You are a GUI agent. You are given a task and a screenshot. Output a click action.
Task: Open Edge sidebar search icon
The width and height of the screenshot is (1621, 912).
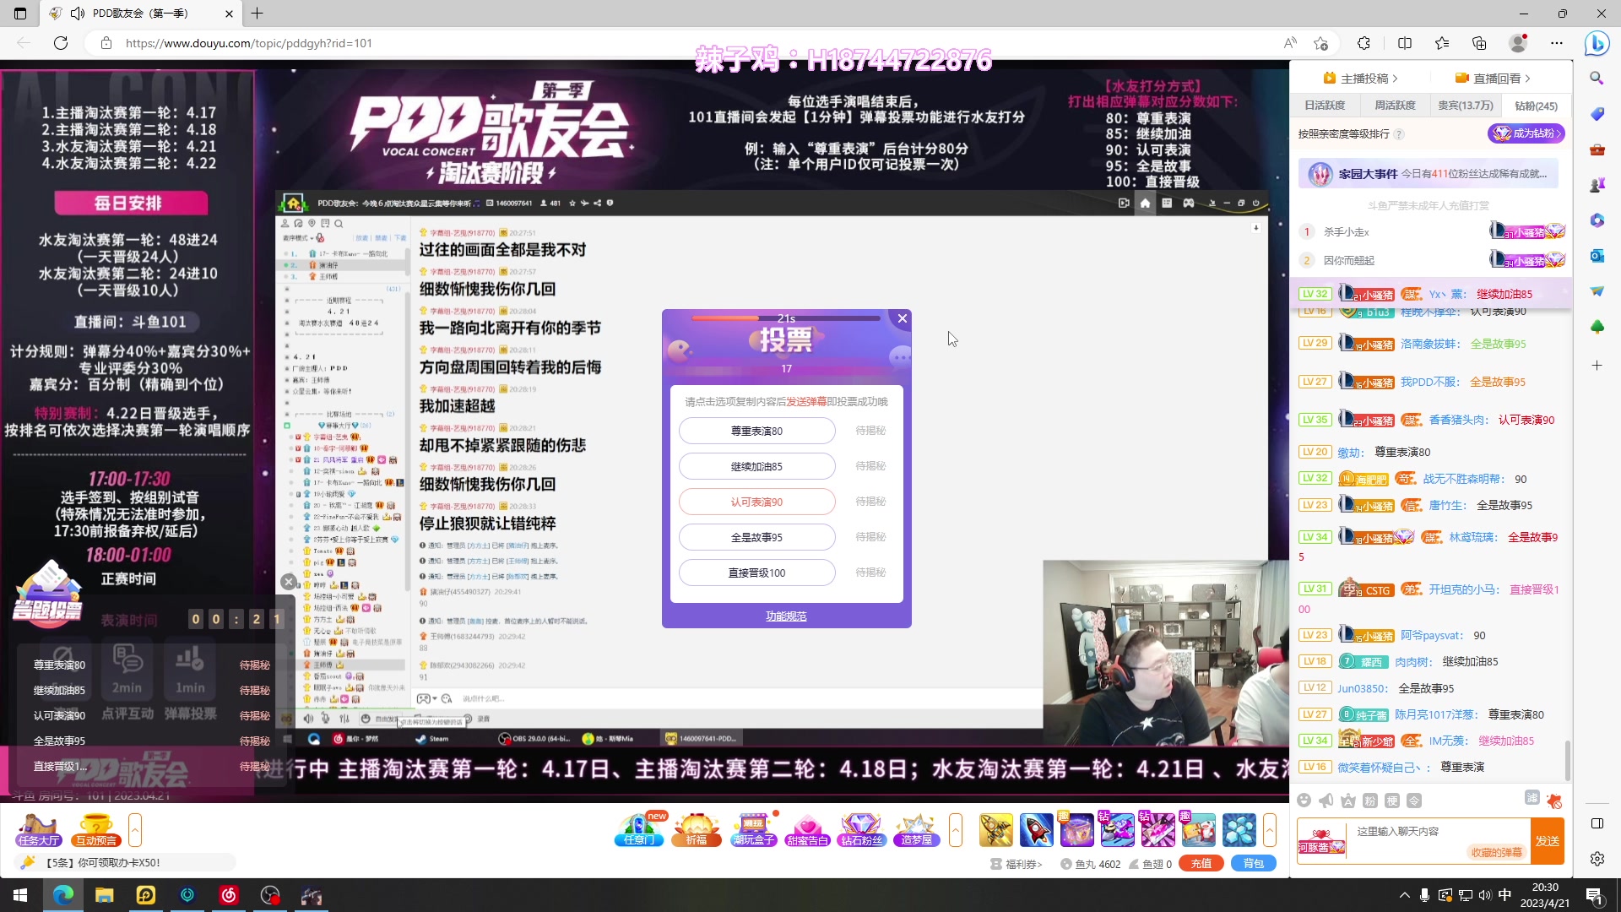(x=1597, y=78)
